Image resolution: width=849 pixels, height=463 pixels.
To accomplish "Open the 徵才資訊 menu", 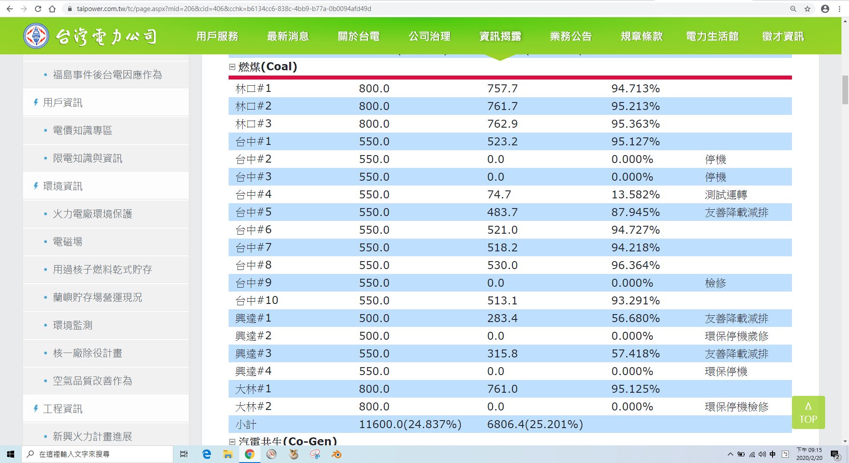I will tap(783, 36).
